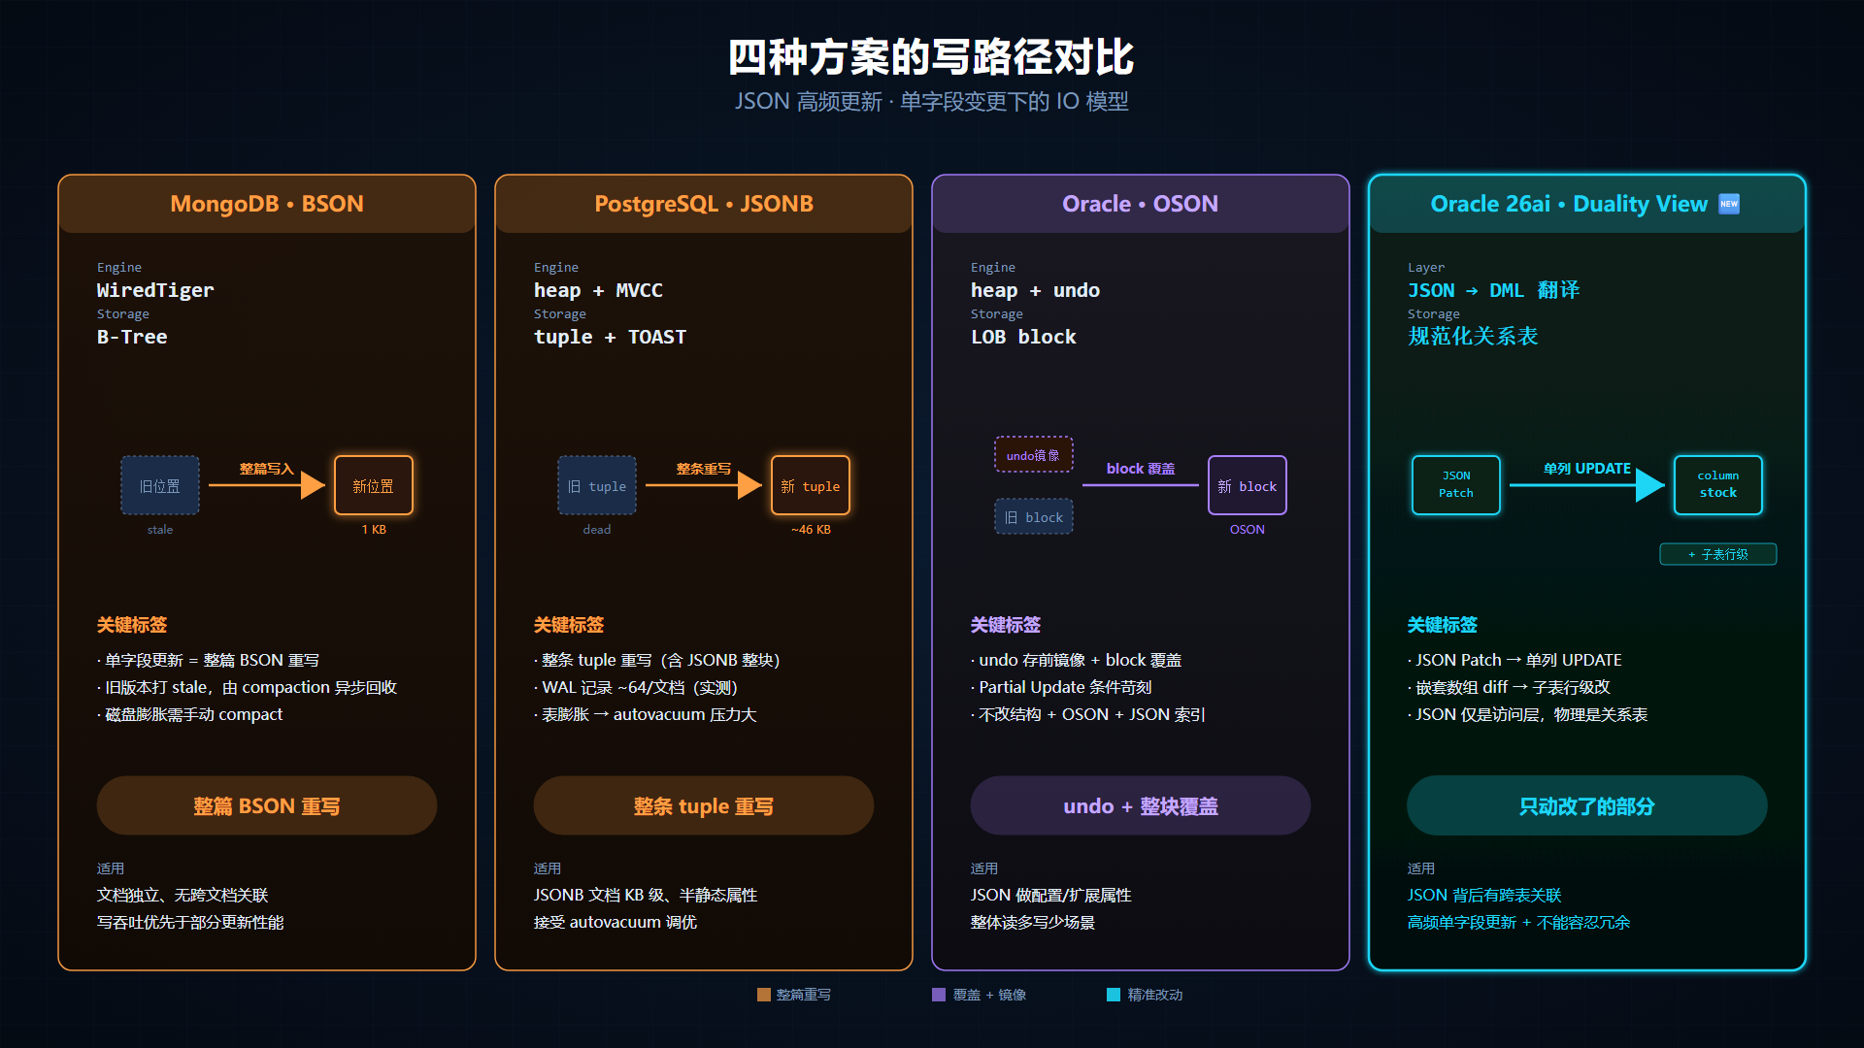Screen dimensions: 1864x1048
Task: Click the heap + MVCC engine value
Action: pyautogui.click(x=598, y=290)
